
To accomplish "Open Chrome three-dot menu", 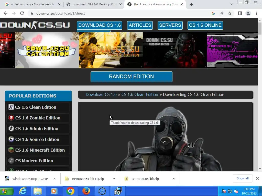I will (x=256, y=13).
